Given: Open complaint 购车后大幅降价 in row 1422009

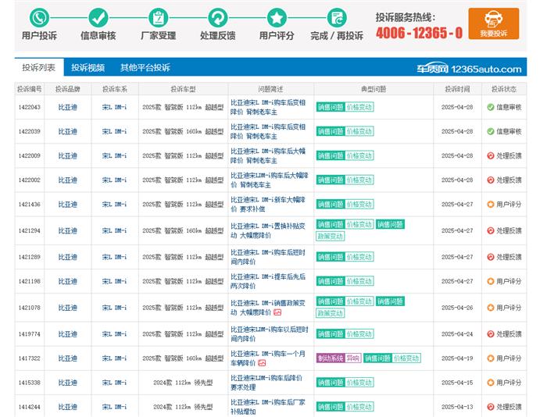Looking at the screenshot, I should coord(268,156).
